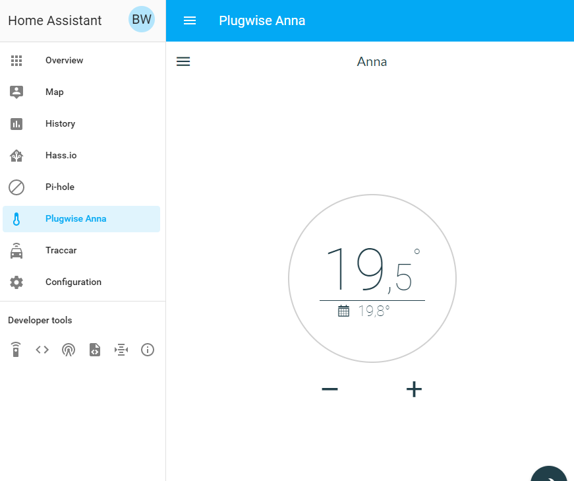Click the Configuration gear icon
The width and height of the screenshot is (574, 481).
(16, 282)
